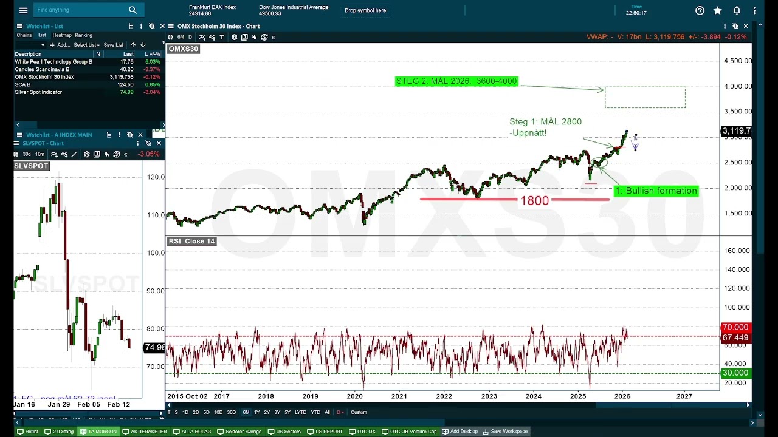This screenshot has height=437, width=778.
Task: Click the search magnifier icon
Action: pyautogui.click(x=133, y=10)
